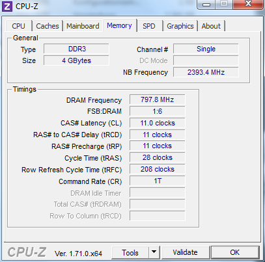The width and height of the screenshot is (265, 262).
Task: Click the Memory tab
Action: (x=119, y=25)
